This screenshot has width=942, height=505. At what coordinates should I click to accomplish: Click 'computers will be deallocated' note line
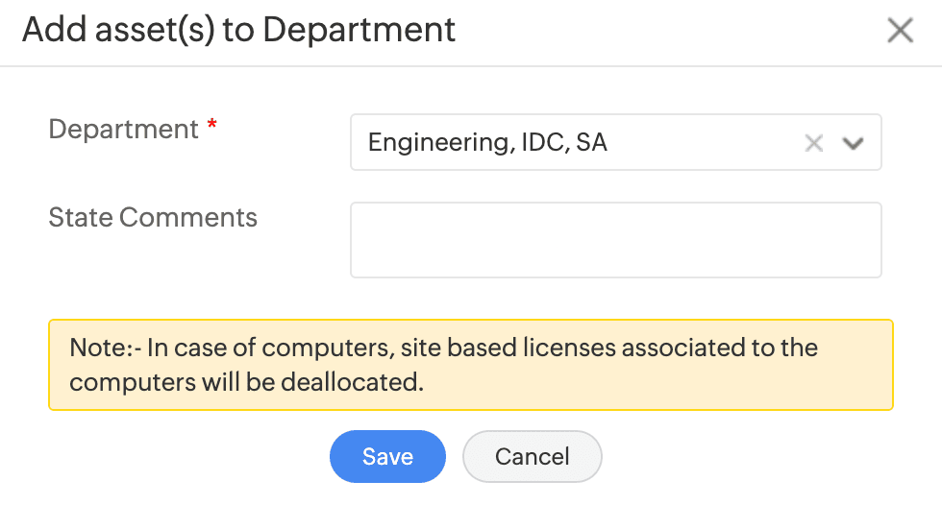tap(247, 381)
